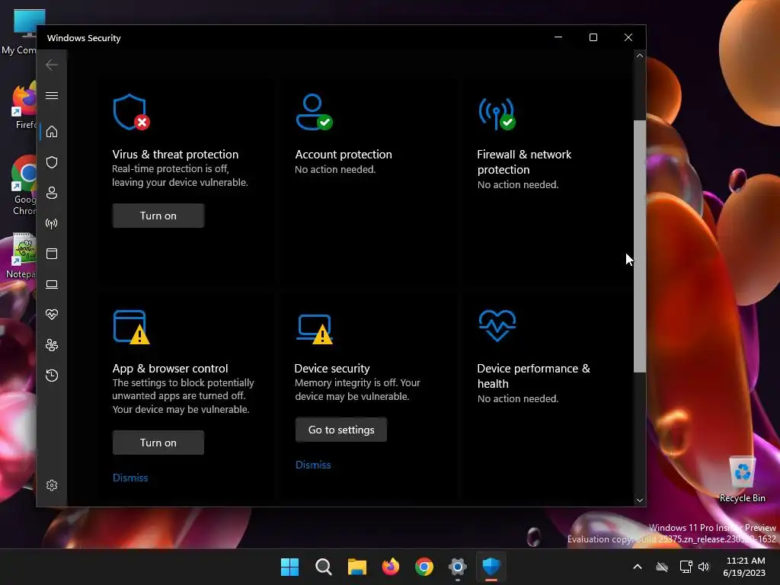The width and height of the screenshot is (780, 585).
Task: Open Device performance heart sidebar icon
Action: 52,315
